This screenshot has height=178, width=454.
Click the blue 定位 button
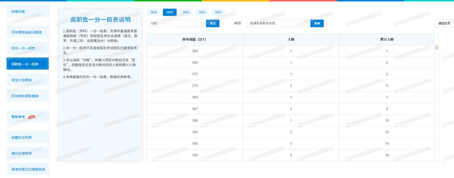click(213, 23)
